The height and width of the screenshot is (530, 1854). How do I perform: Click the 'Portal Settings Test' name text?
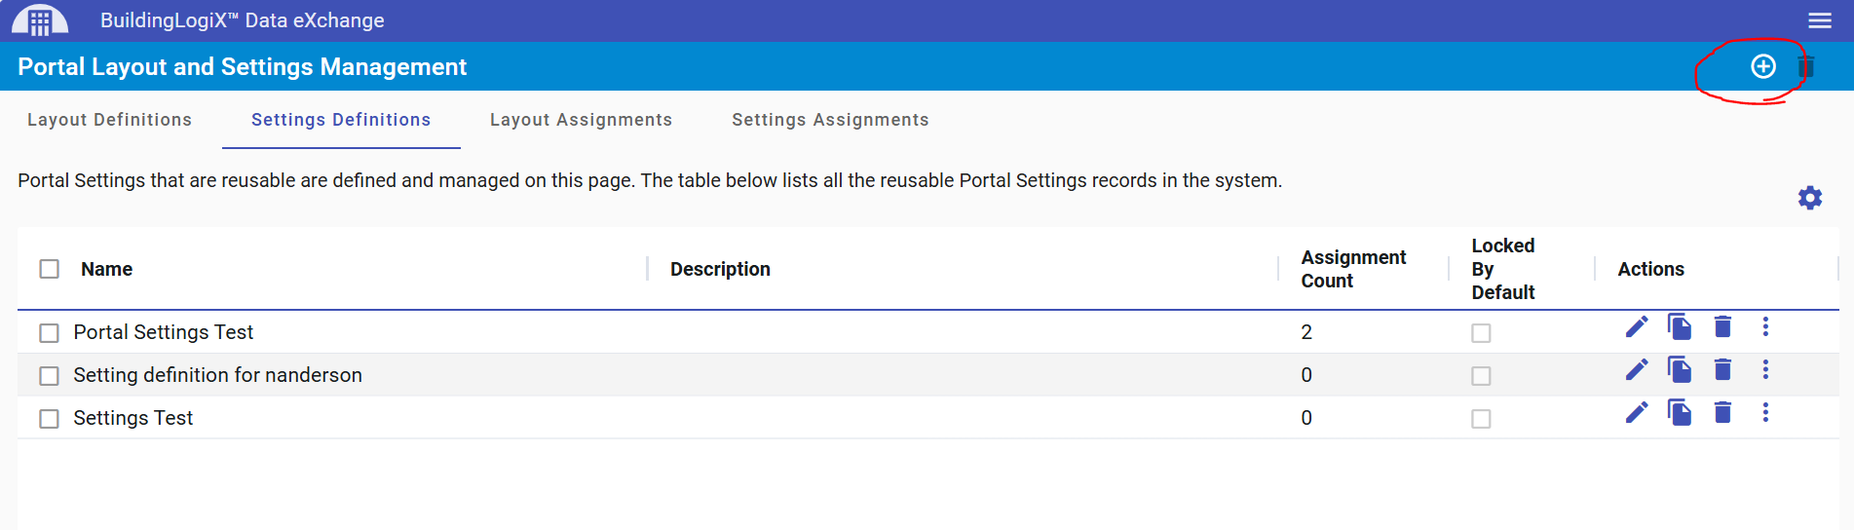[x=164, y=332]
